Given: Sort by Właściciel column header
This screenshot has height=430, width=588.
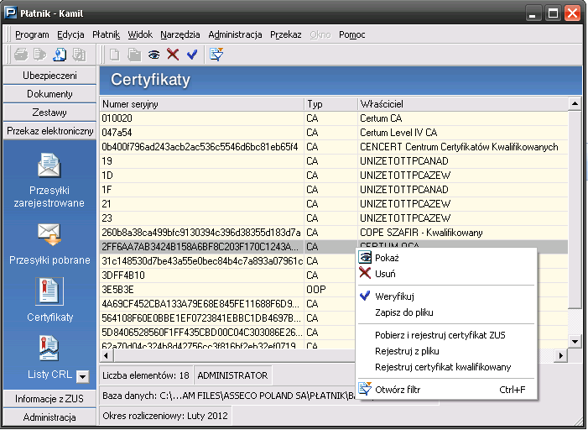Looking at the screenshot, I should [463, 103].
